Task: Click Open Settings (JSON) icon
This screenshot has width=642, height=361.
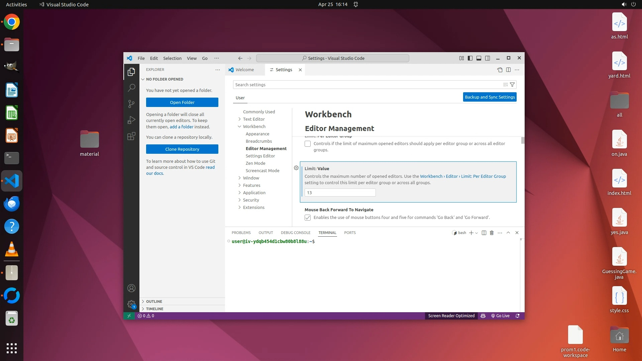Action: click(x=500, y=70)
